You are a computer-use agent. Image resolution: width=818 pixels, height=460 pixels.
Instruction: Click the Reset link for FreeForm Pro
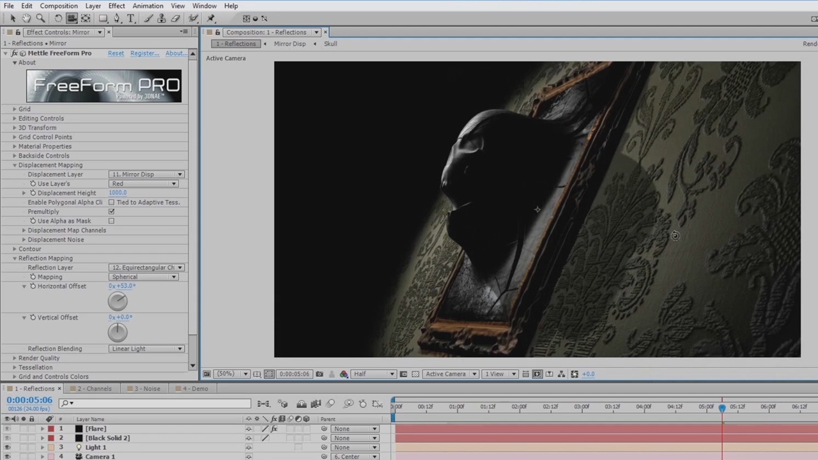tap(116, 53)
